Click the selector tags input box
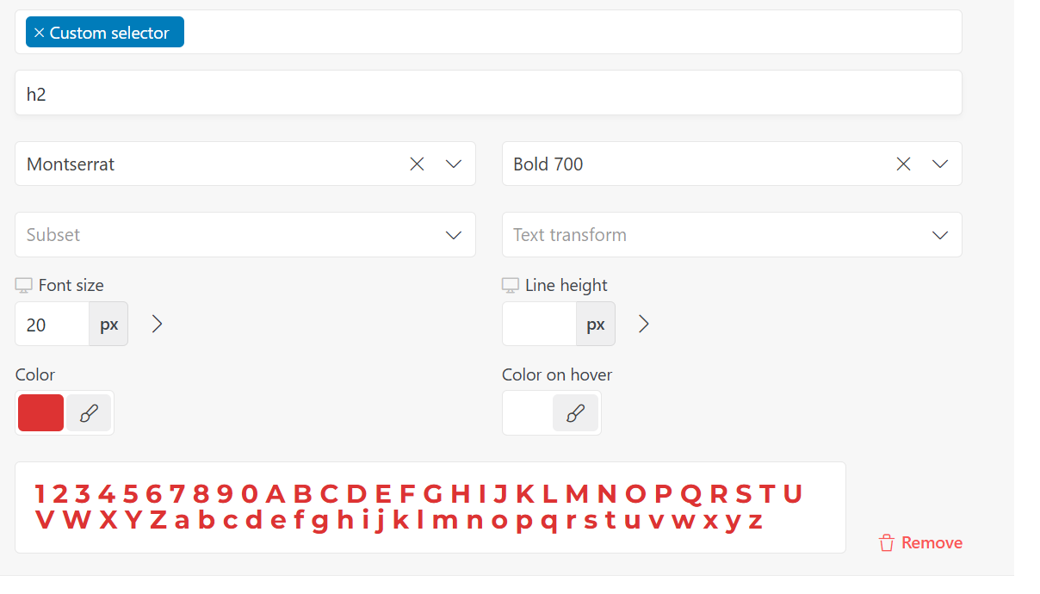The width and height of the screenshot is (1040, 594). click(488, 32)
